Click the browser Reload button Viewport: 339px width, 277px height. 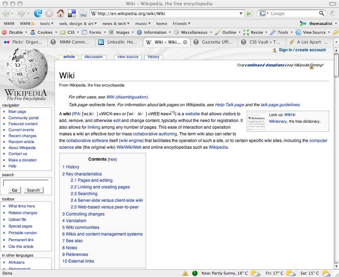38,13
